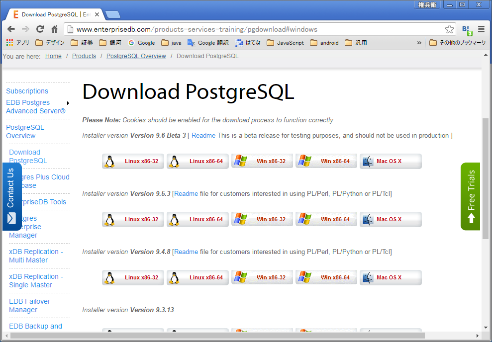Image resolution: width=492 pixels, height=342 pixels.
Task: Open the Google bookmark
Action: tap(141, 43)
